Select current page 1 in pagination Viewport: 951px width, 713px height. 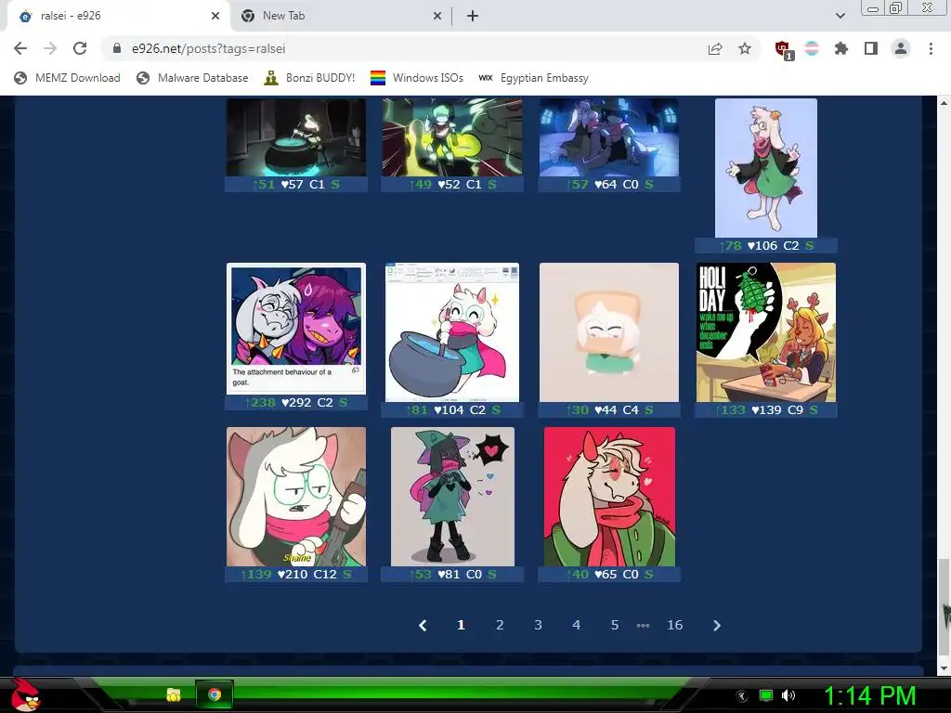[461, 625]
